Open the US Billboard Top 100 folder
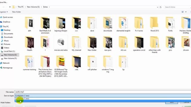This screenshot has width=191, height=107. tap(61, 66)
